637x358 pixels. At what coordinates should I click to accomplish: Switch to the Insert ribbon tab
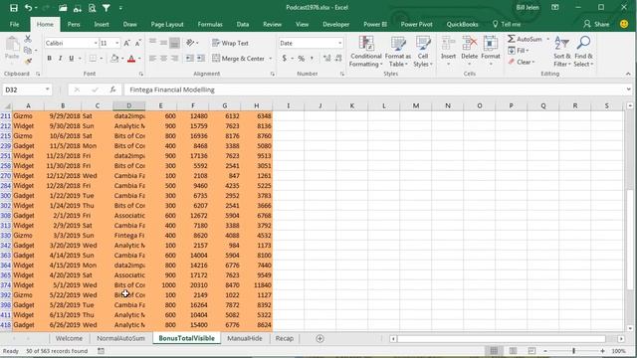102,24
